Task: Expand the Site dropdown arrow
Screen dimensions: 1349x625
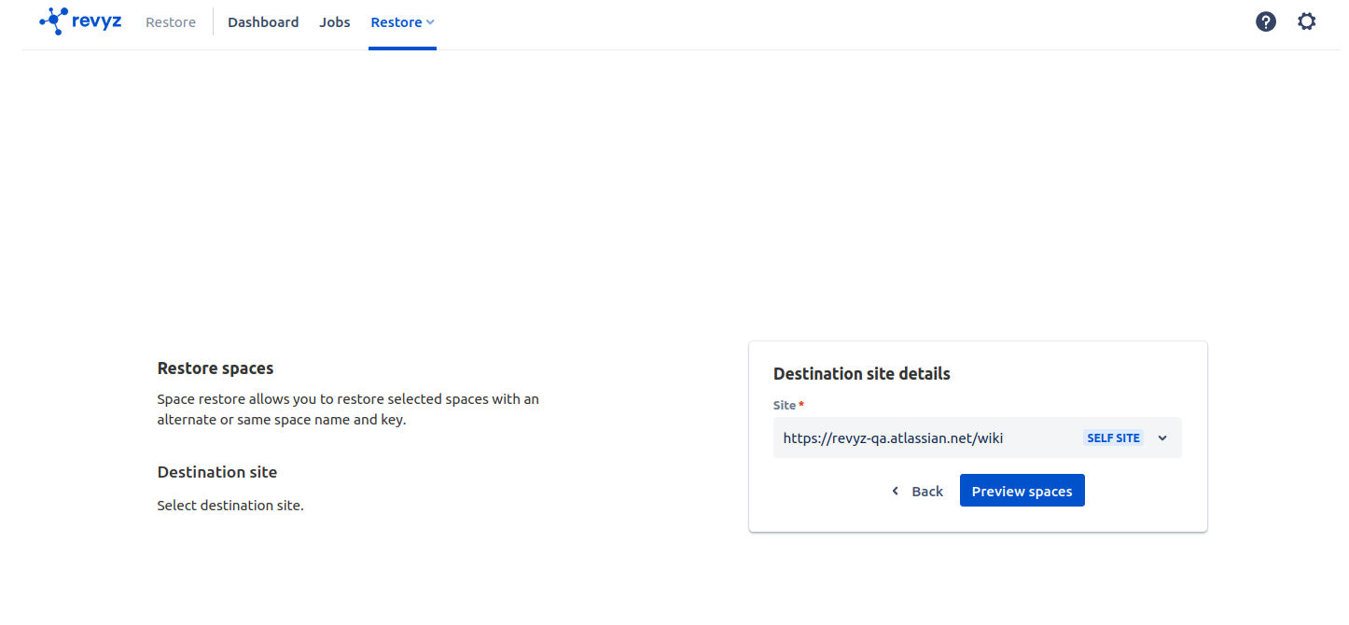Action: pyautogui.click(x=1162, y=437)
